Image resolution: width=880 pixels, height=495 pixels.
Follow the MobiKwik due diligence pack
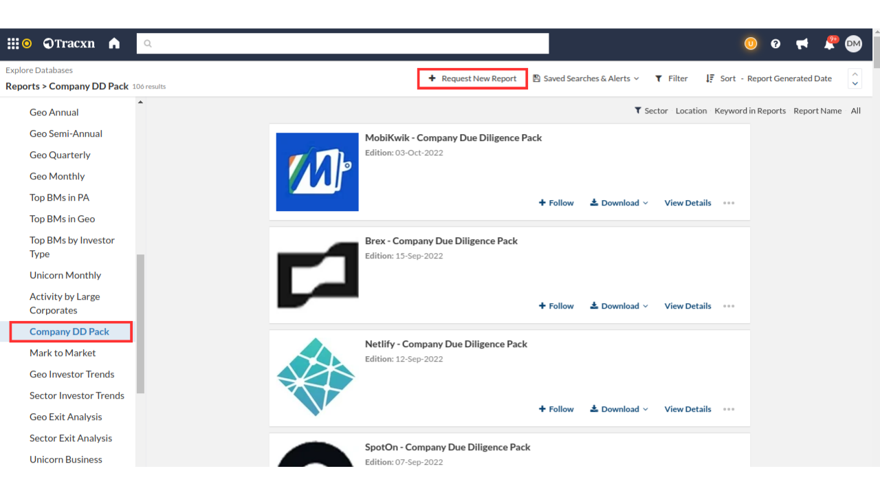(556, 203)
